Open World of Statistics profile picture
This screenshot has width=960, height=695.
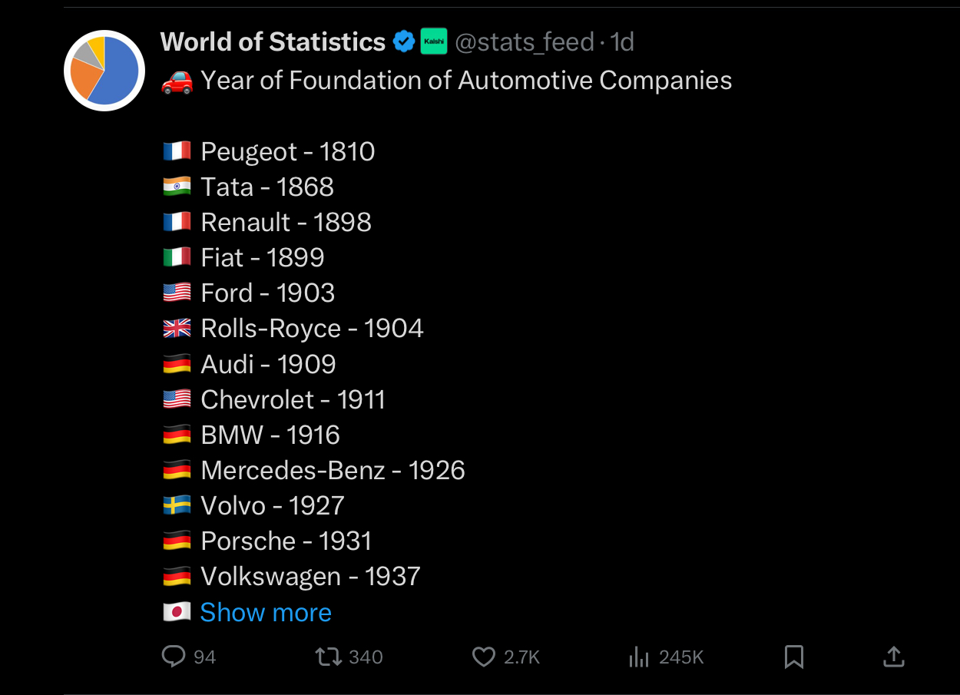104,71
